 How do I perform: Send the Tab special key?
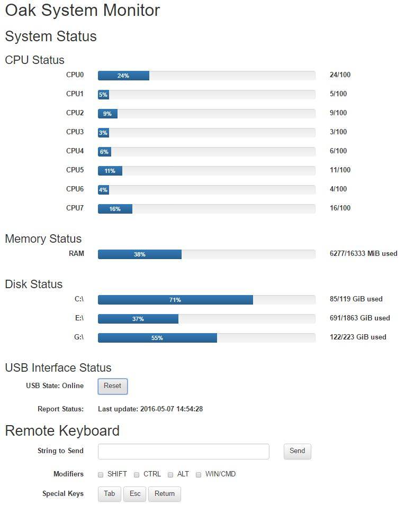110,494
